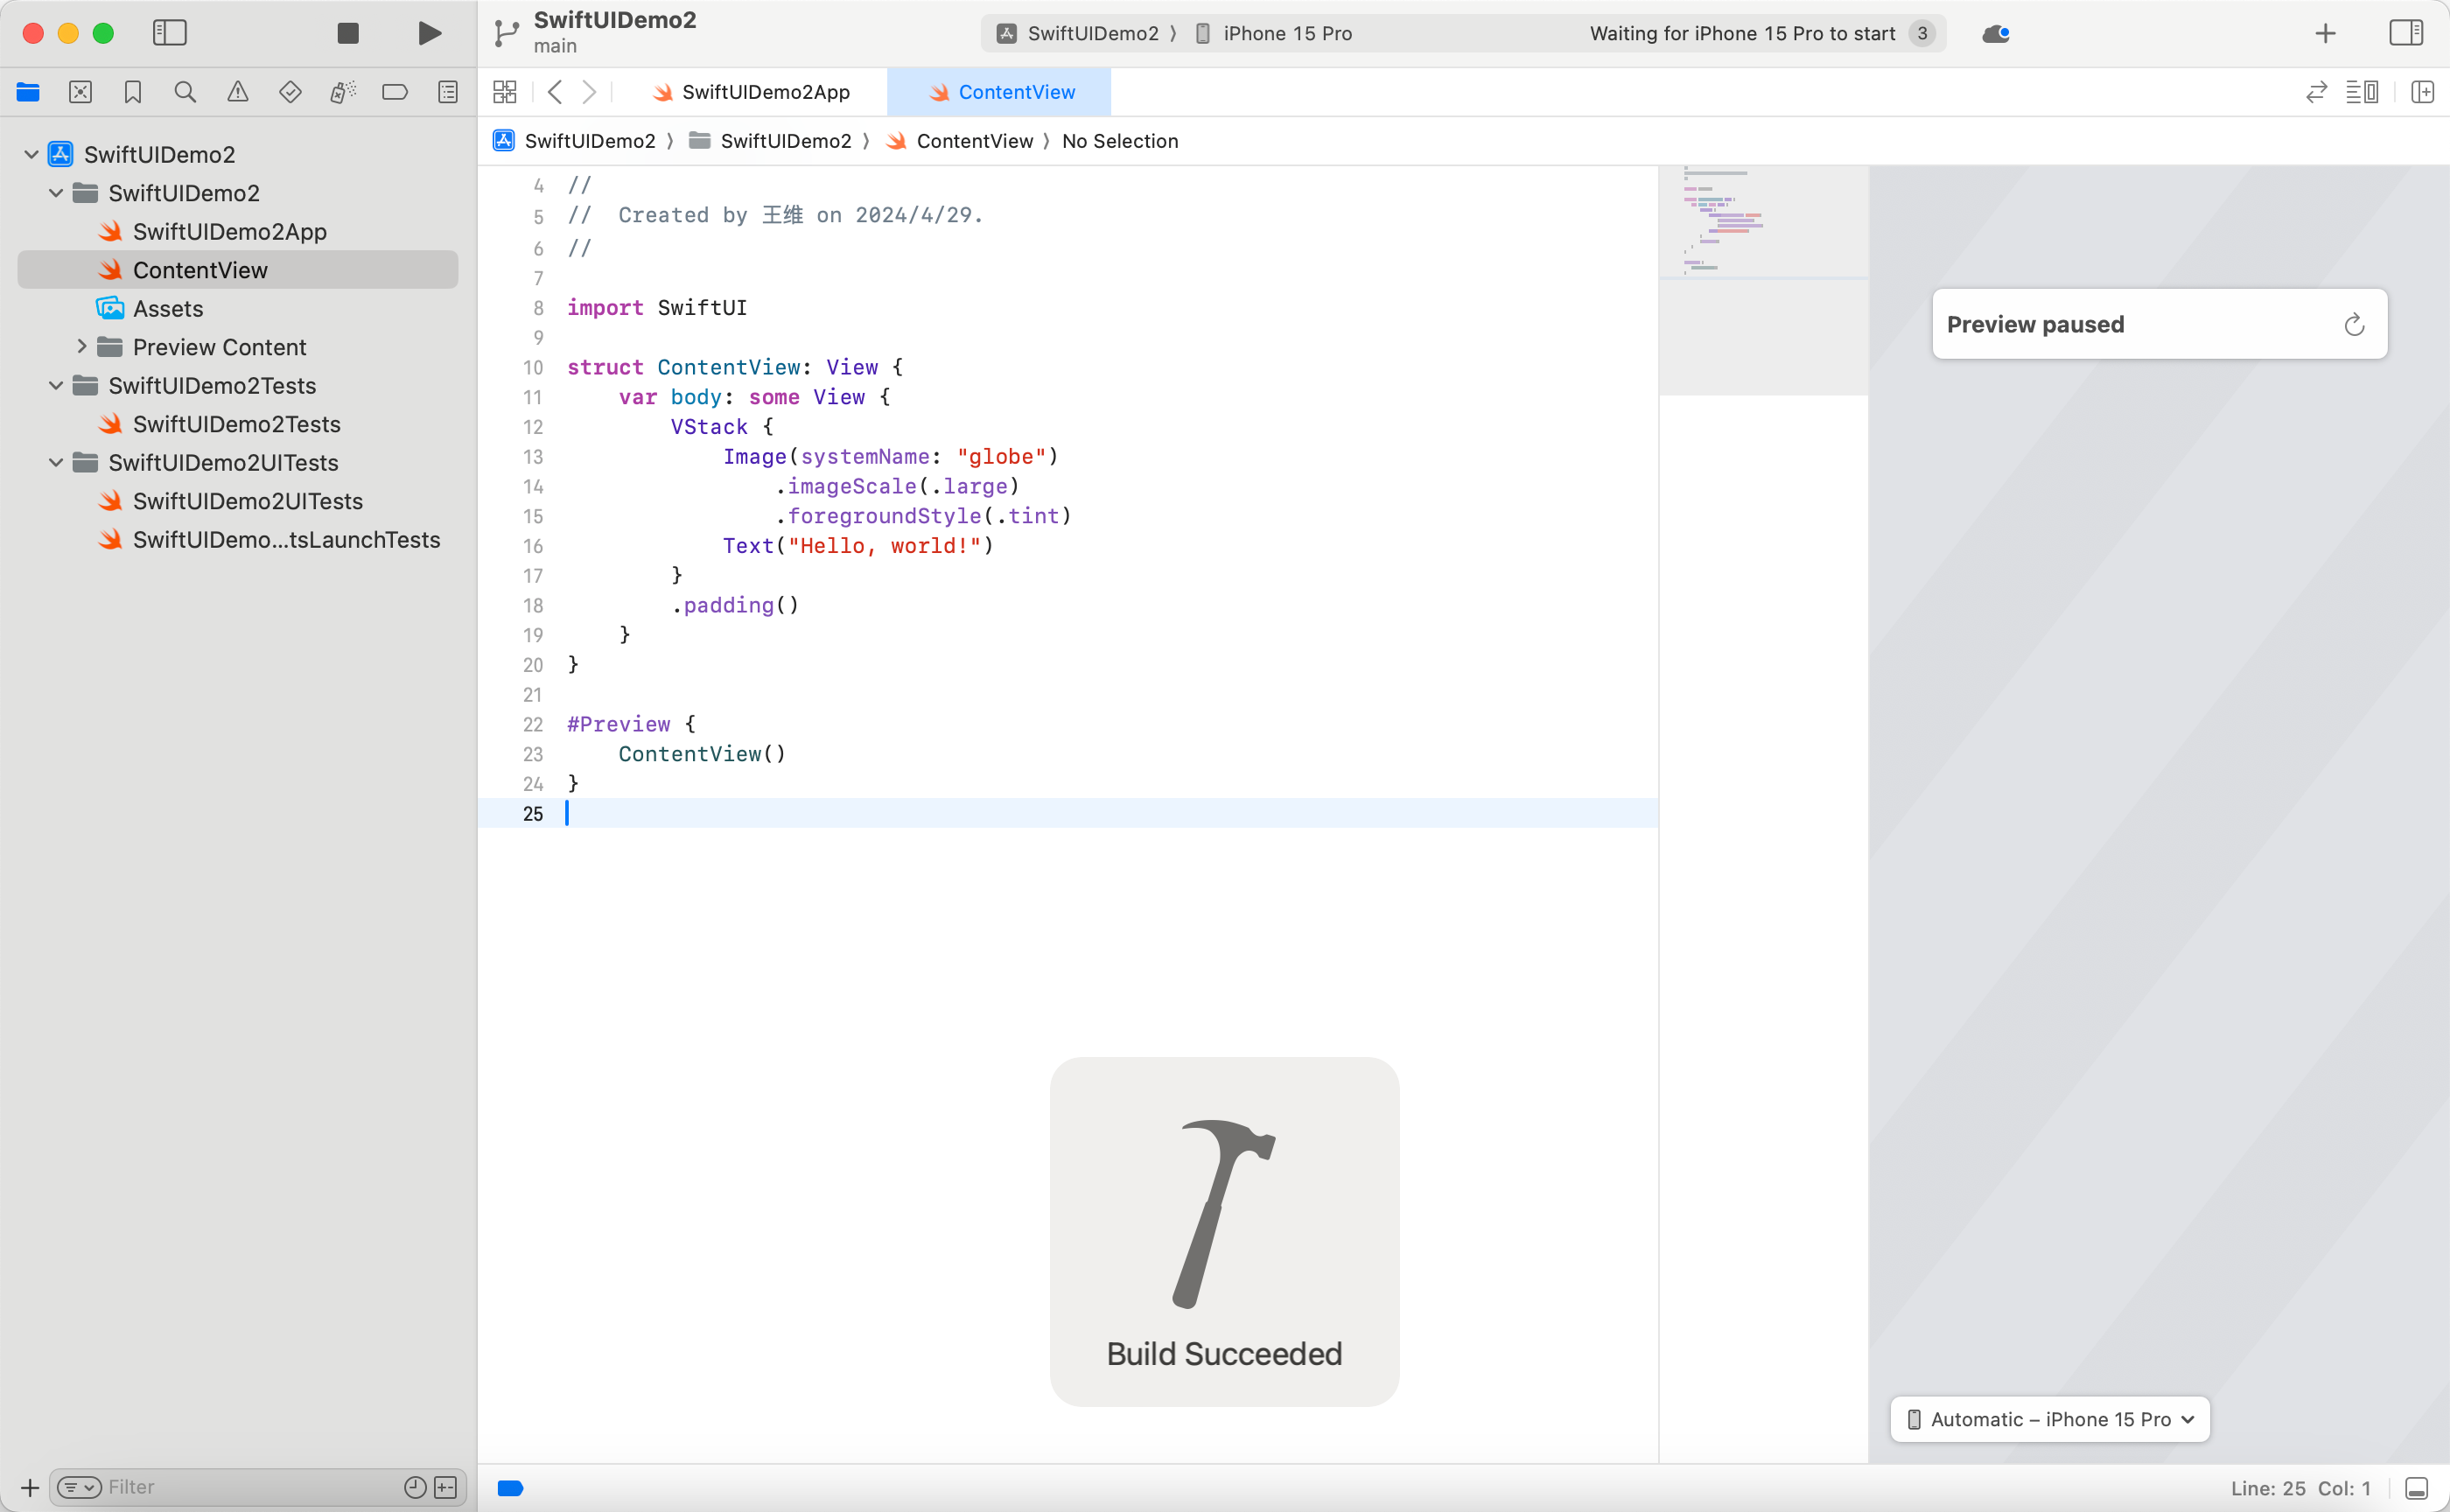The height and width of the screenshot is (1512, 2450).
Task: Show only source-controlled files filter
Action: coord(446,1487)
